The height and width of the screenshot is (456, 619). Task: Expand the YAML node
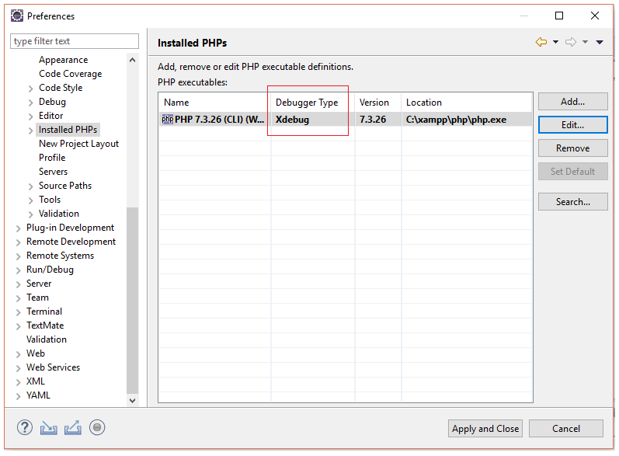pos(18,396)
